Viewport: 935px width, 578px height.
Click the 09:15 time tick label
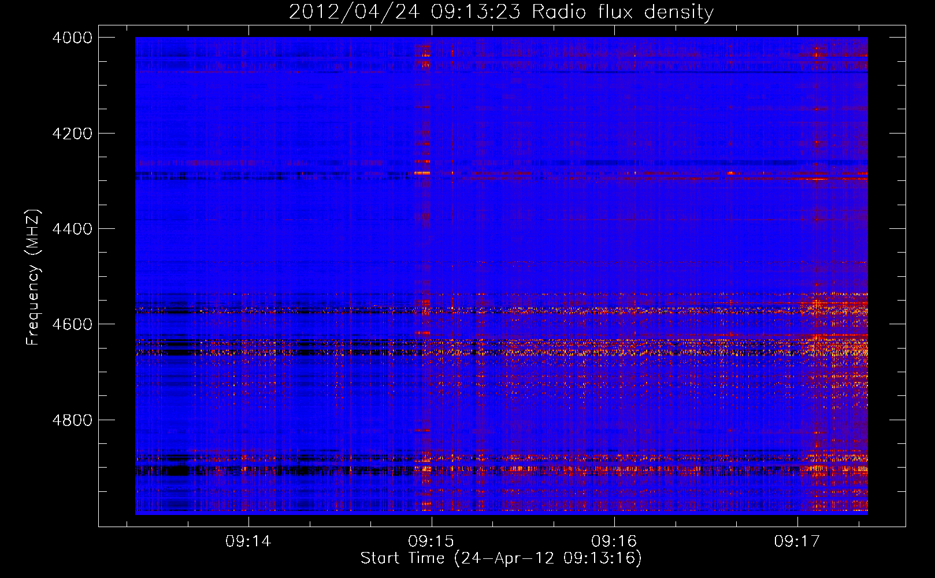pos(431,541)
